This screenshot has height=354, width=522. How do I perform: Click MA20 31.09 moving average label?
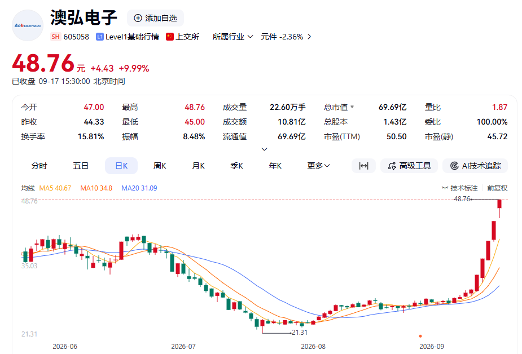139,188
